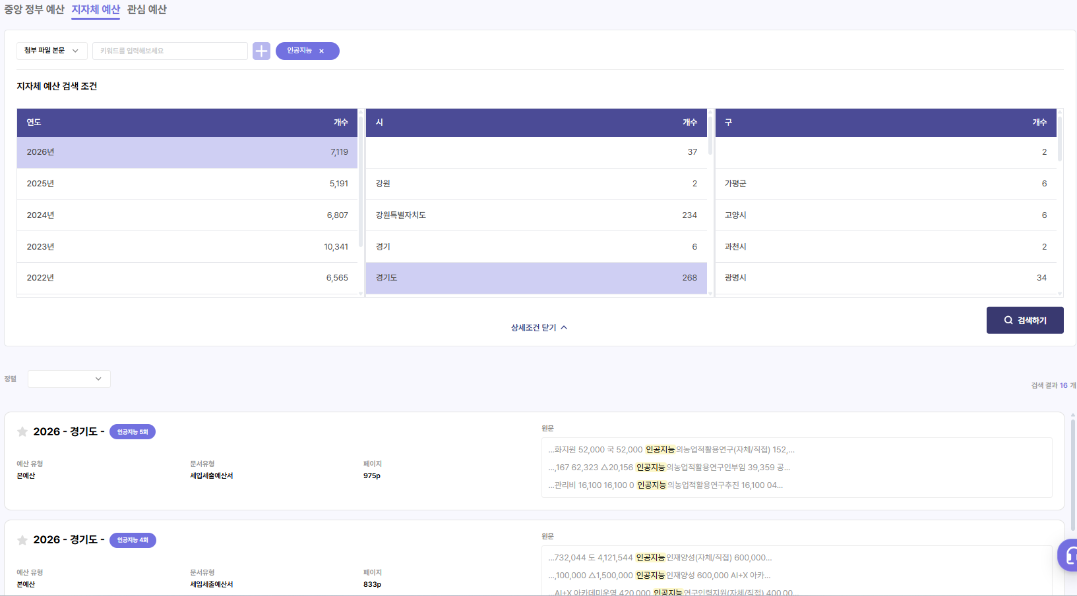This screenshot has height=596, width=1077.
Task: Click the plus icon to add keyword
Action: (261, 51)
